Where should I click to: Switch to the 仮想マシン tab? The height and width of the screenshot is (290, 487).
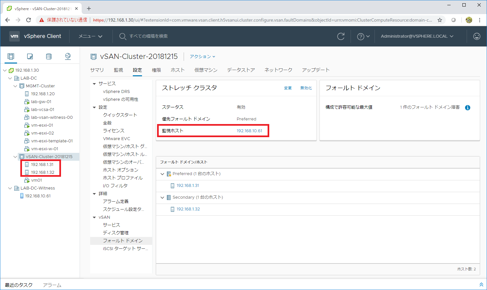[206, 70]
